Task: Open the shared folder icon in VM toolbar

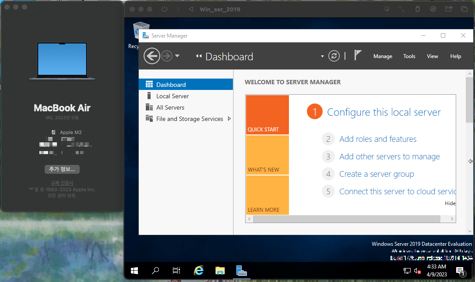Action: 449,9
